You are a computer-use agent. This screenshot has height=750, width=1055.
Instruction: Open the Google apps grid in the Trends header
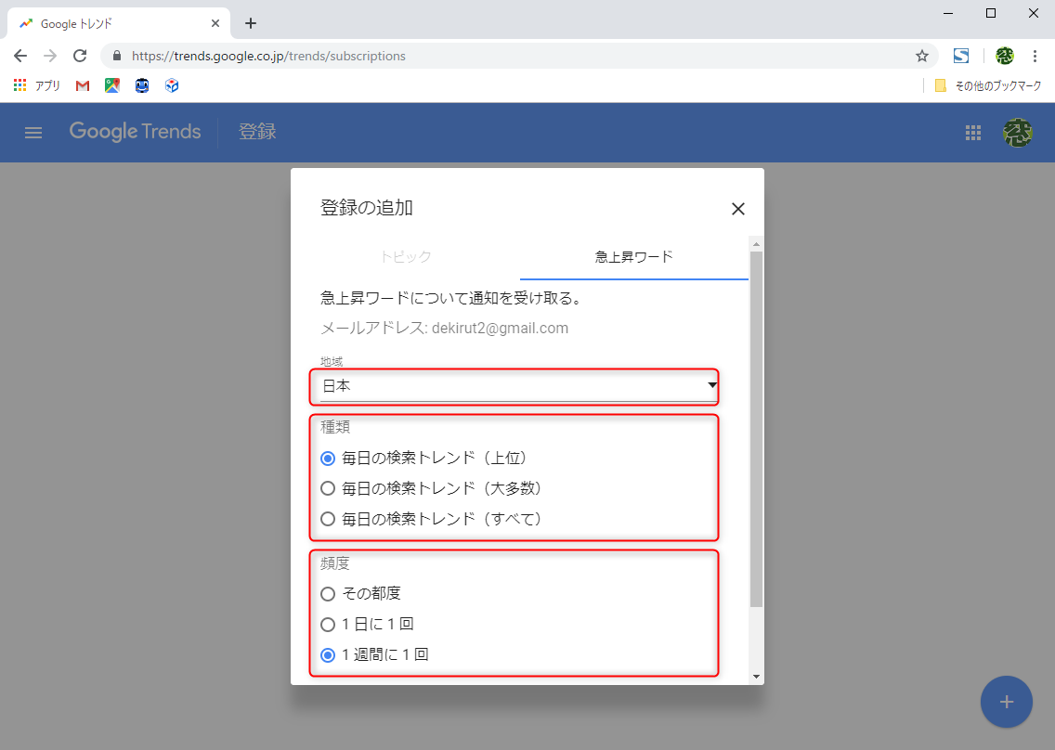click(972, 132)
